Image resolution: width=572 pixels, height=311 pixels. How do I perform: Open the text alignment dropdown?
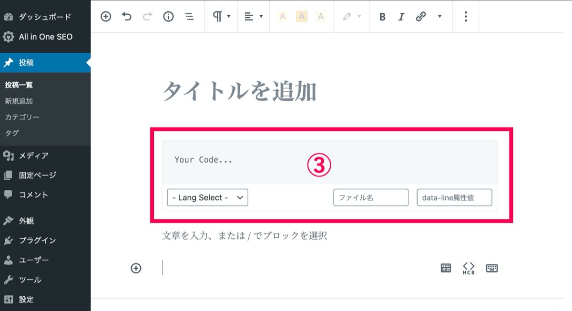254,17
